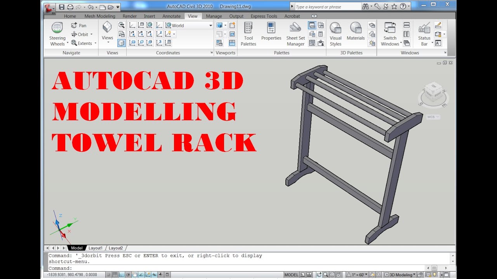
Task: Click the search keyword input field
Action: coord(327,7)
